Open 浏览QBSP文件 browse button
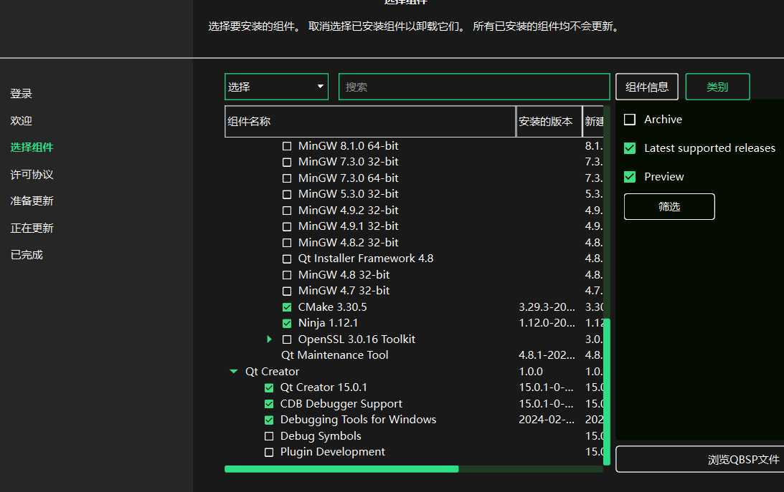Image resolution: width=784 pixels, height=492 pixels. [700, 459]
